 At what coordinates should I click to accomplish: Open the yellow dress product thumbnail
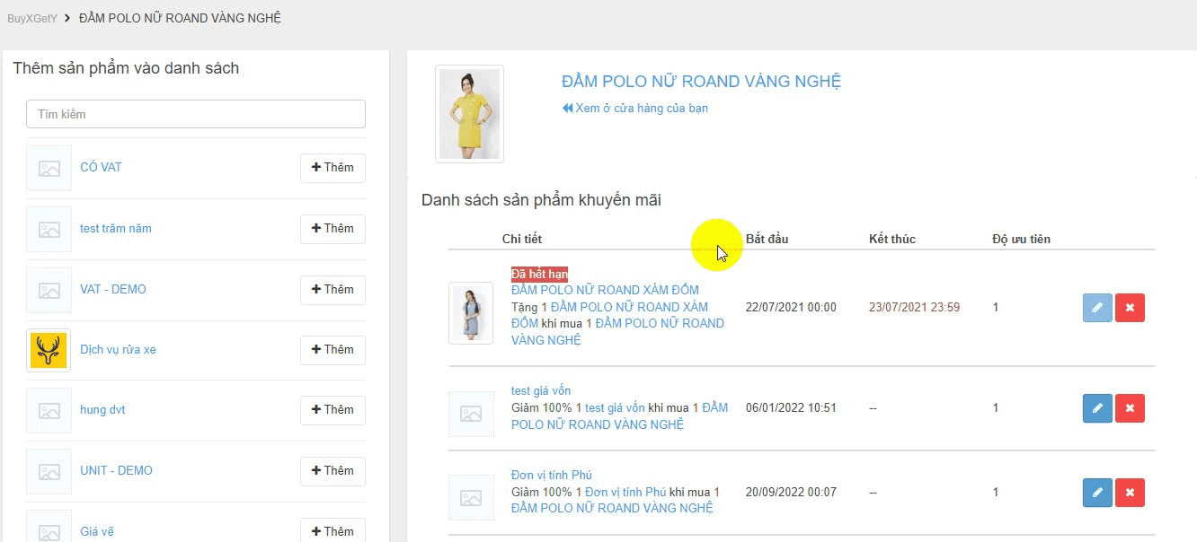(469, 114)
